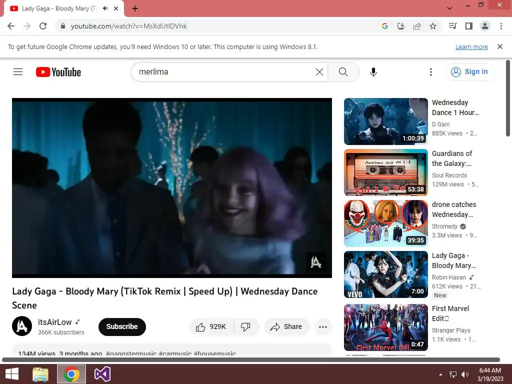Open system volume speaker icon
Viewport: 512px width, 384px height.
coord(464,374)
